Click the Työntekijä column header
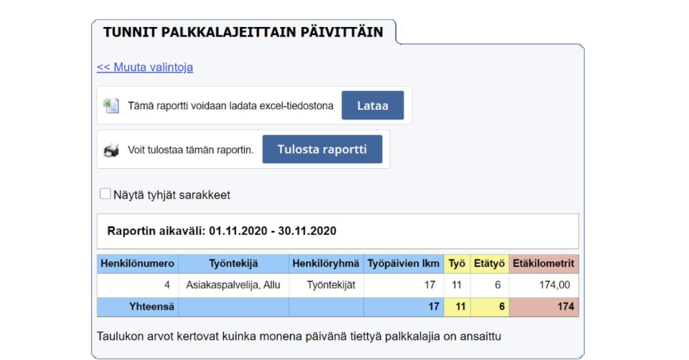Screen dimensions: 689x360 (x=233, y=264)
